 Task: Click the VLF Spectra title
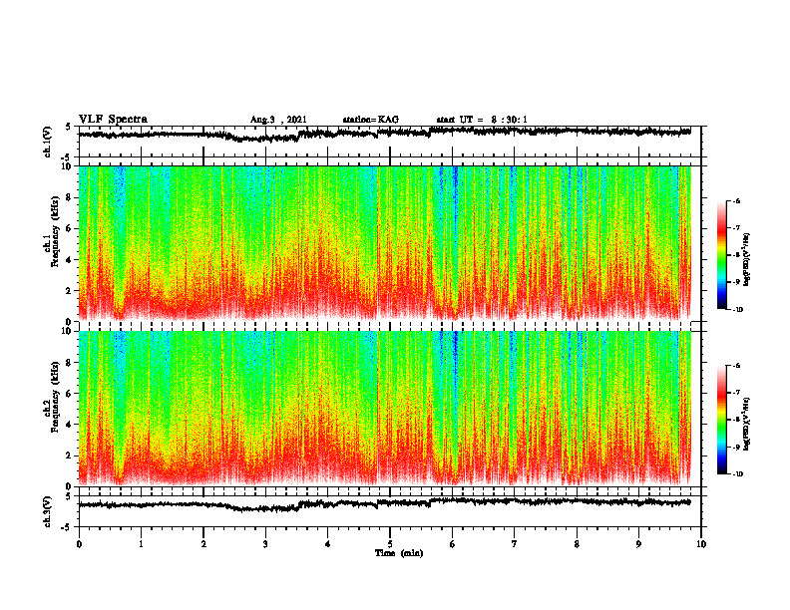coord(113,120)
